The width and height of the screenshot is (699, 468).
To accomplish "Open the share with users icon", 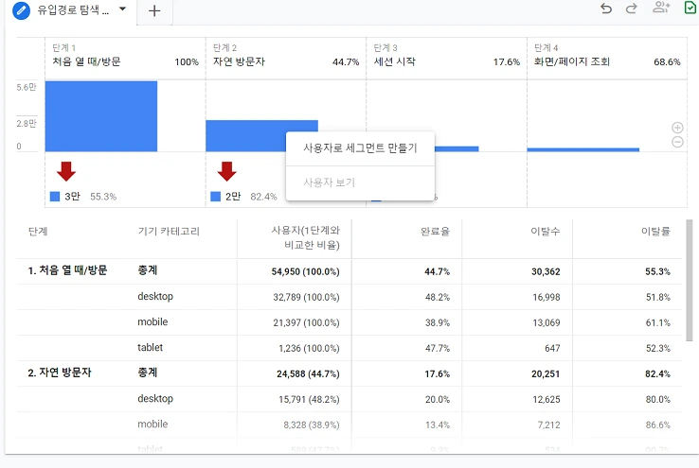I will pyautogui.click(x=661, y=8).
